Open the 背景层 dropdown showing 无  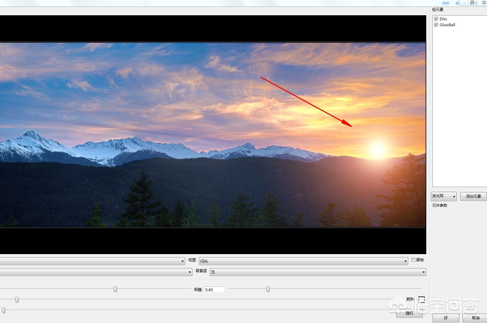pyautogui.click(x=318, y=272)
